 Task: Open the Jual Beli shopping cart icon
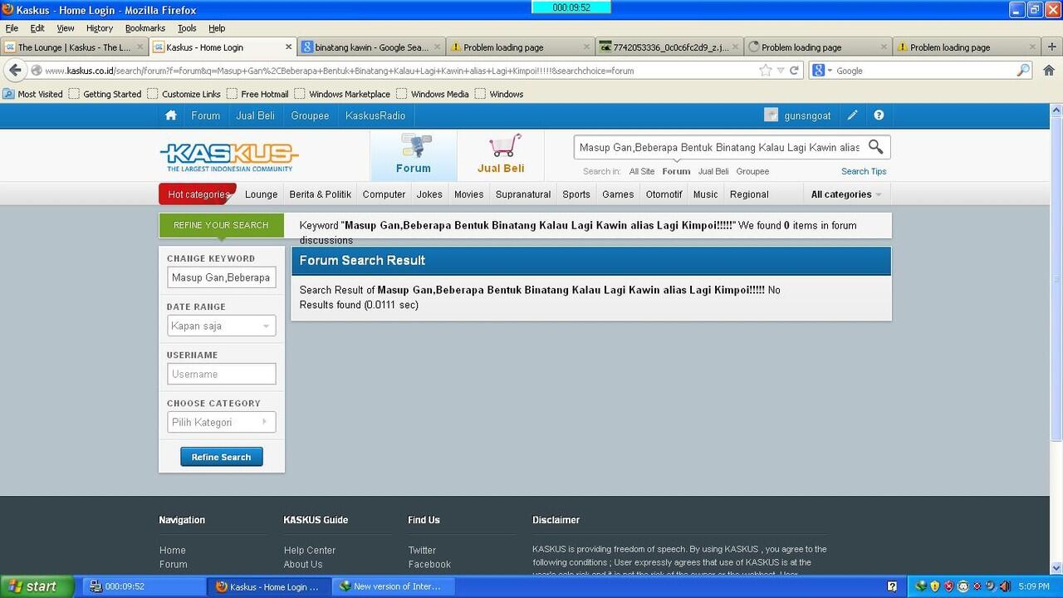coord(503,145)
